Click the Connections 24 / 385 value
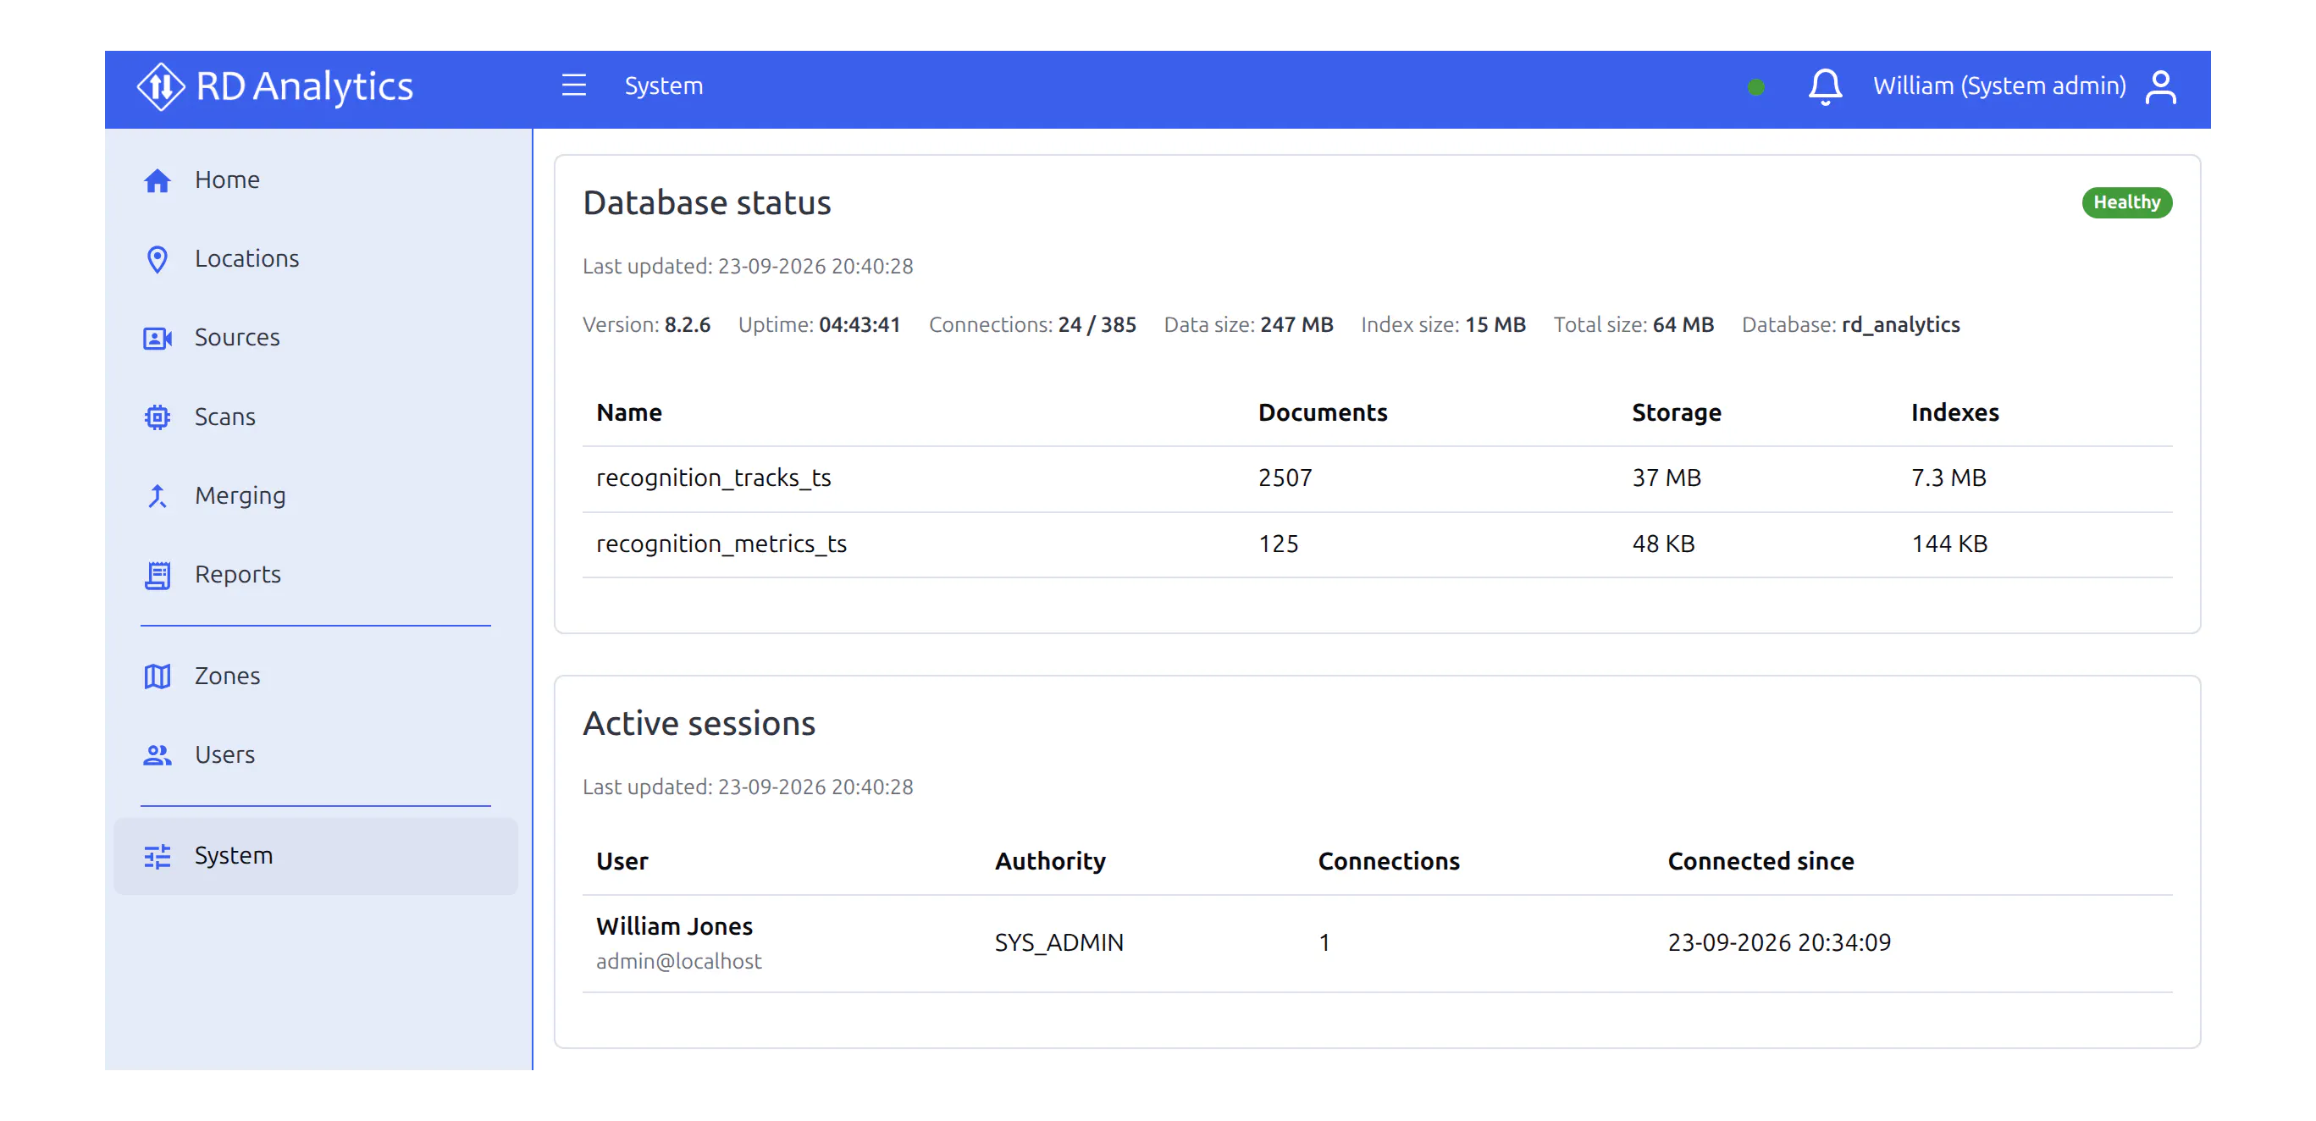 (x=1097, y=324)
